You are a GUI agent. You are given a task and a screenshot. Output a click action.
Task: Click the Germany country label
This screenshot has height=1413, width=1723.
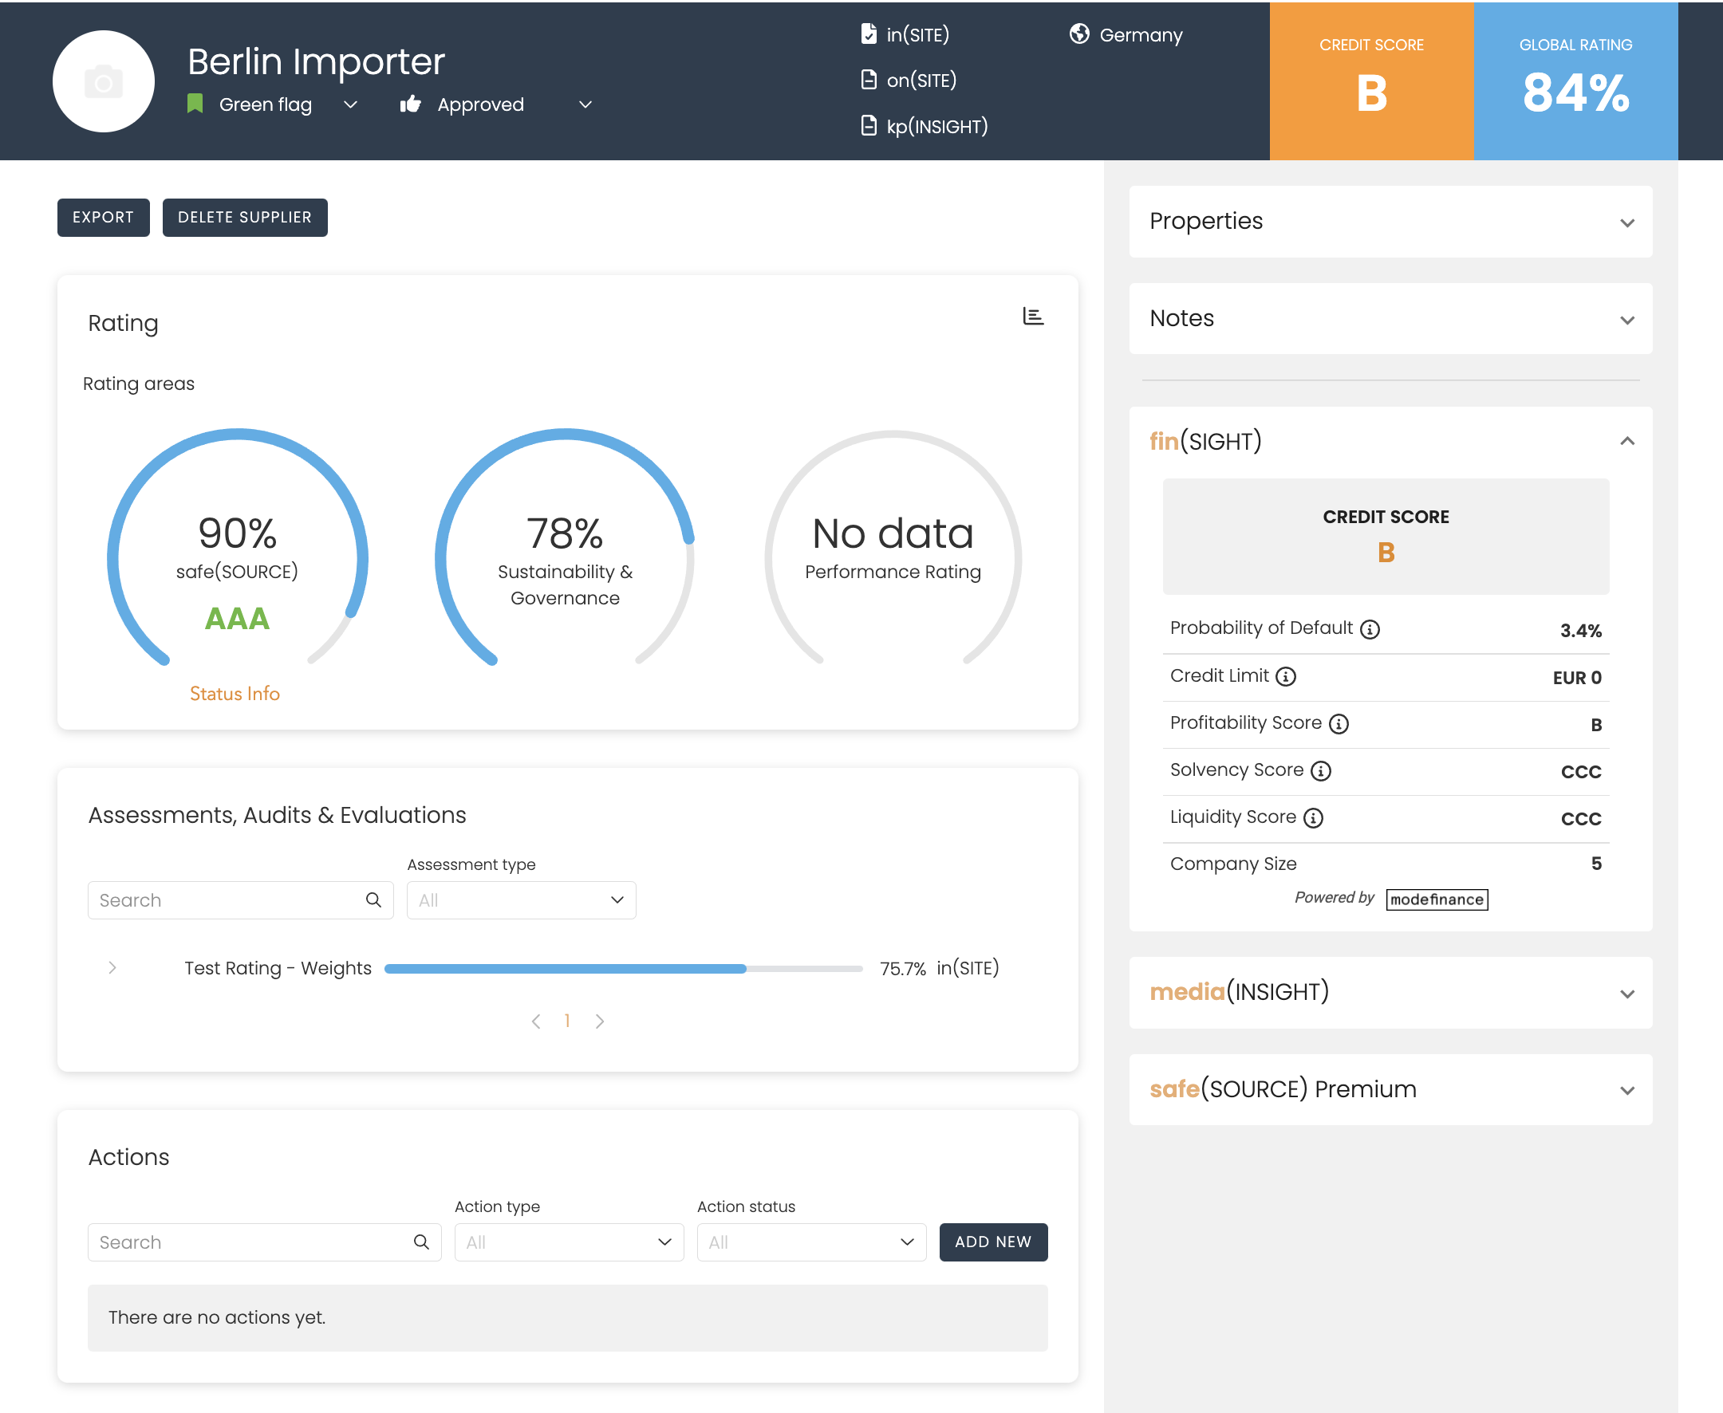(1141, 35)
